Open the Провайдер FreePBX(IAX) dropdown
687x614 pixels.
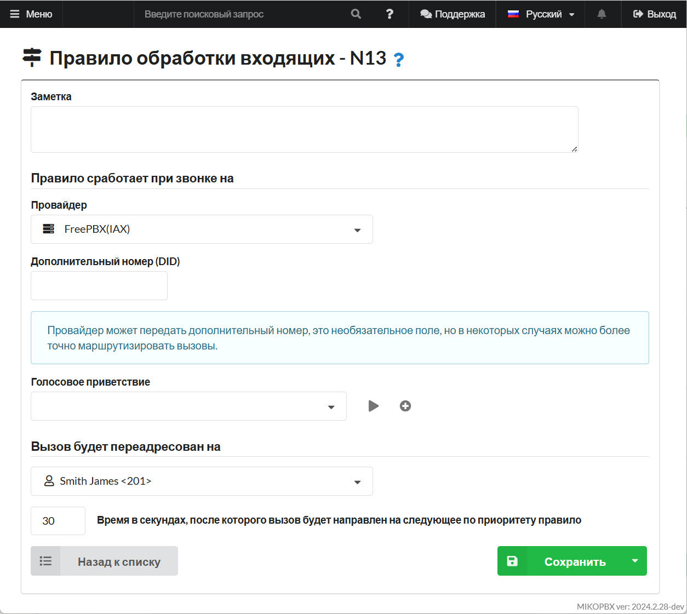click(202, 229)
